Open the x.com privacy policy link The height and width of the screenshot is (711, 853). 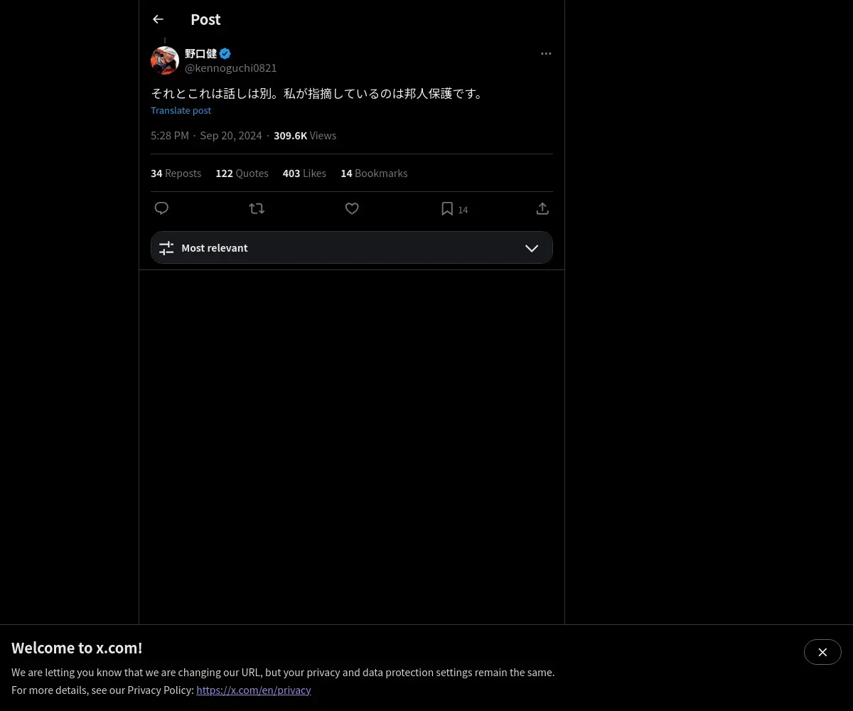pos(254,690)
